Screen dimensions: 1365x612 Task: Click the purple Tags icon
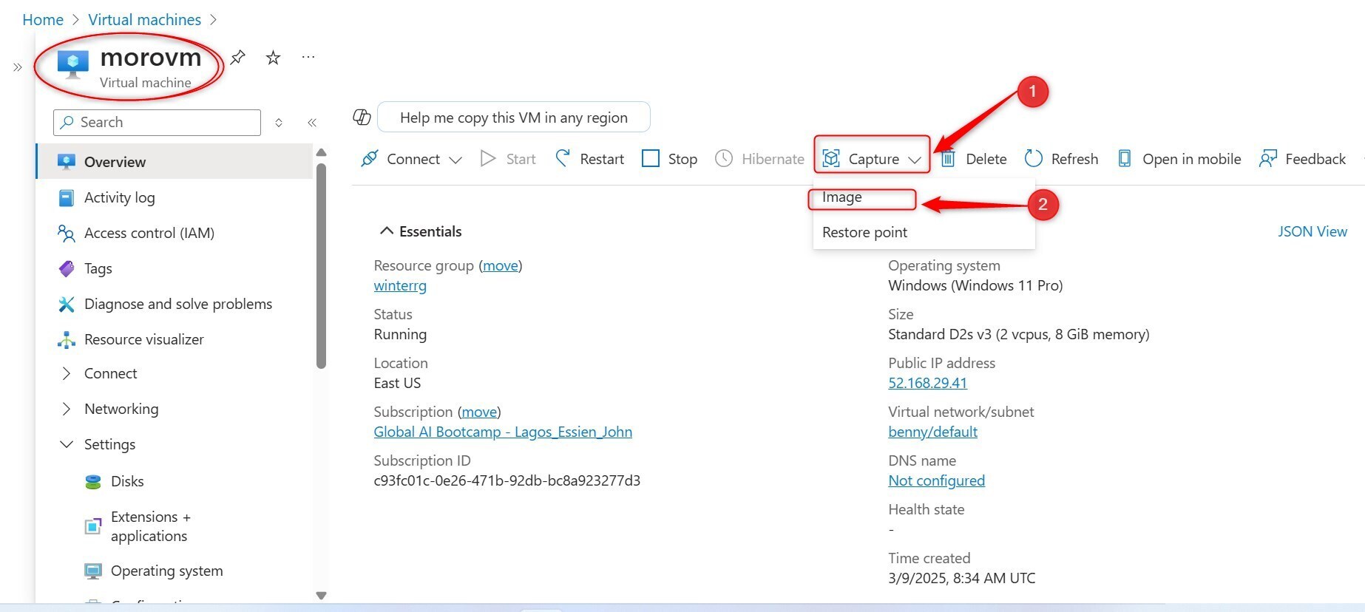point(67,268)
